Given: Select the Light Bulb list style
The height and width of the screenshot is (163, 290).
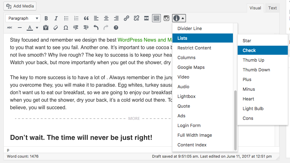Looking at the screenshot, I should point(263,109).
